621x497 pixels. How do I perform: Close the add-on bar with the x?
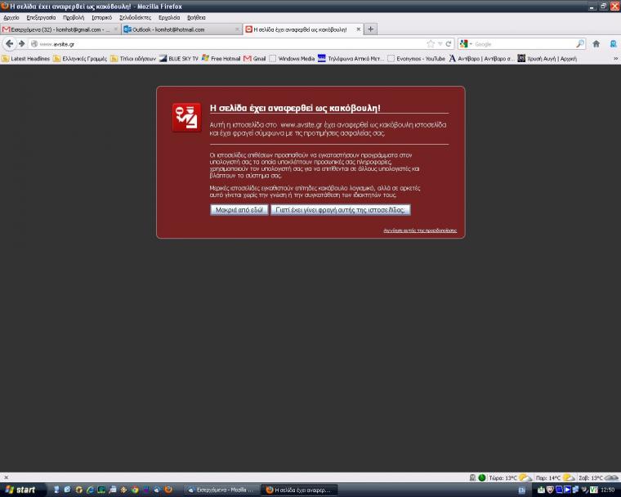(x=6, y=477)
